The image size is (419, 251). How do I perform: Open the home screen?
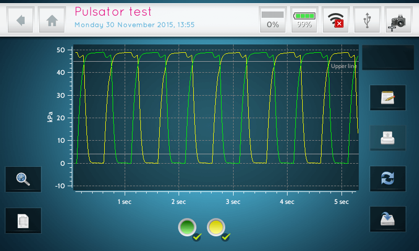point(52,20)
